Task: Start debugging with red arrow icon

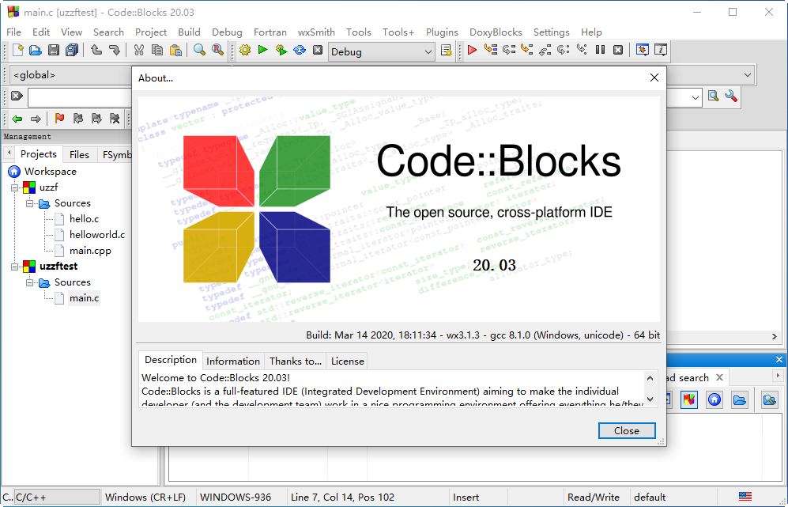Action: coord(472,50)
